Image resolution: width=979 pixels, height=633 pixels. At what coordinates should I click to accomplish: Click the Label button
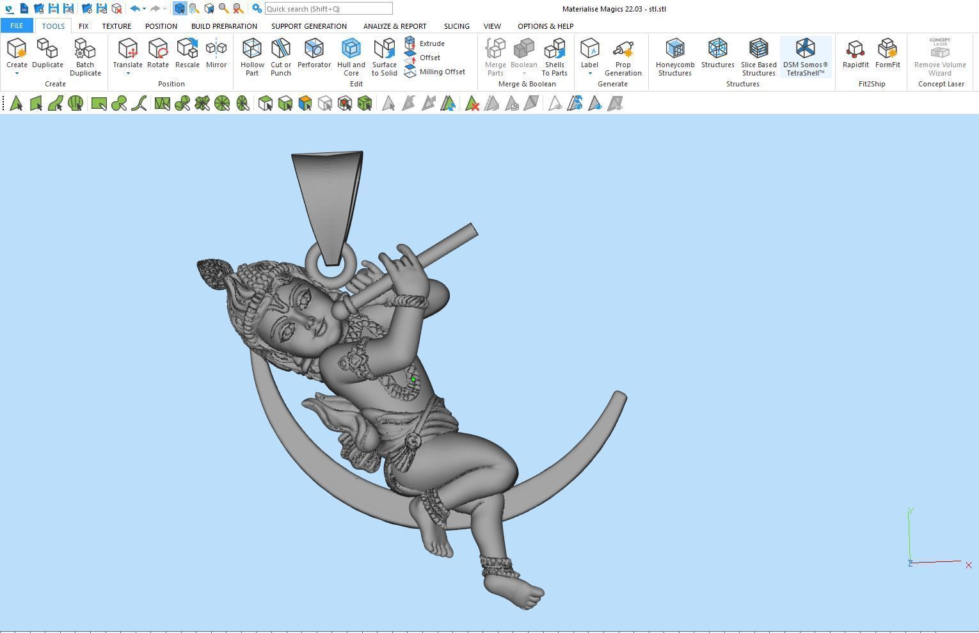pyautogui.click(x=590, y=53)
